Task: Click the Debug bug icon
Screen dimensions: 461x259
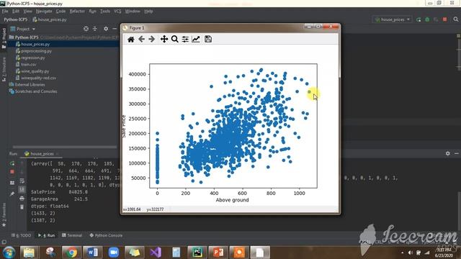Action: [x=427, y=19]
